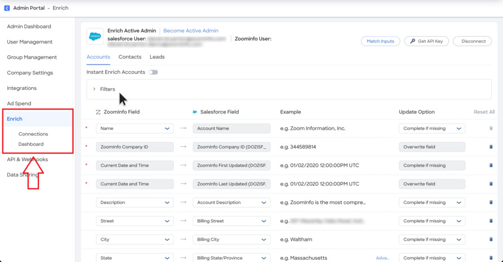This screenshot has height=262, width=503.
Task: Open Company Settings in sidebar
Action: [30, 73]
